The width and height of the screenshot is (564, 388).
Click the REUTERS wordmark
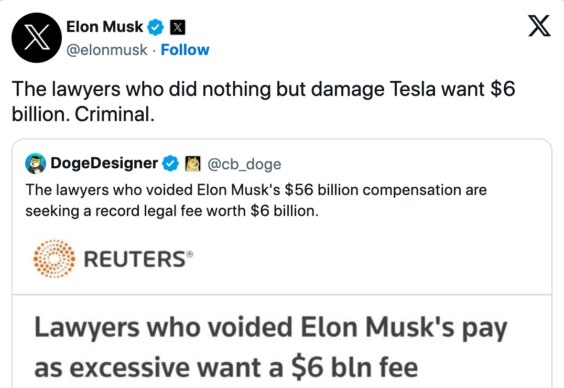click(x=136, y=259)
